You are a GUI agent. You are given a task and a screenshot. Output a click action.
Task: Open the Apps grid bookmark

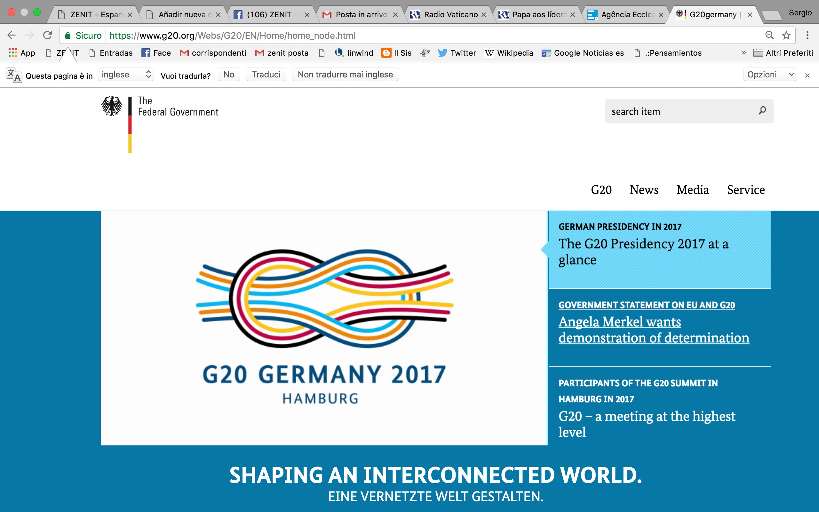tap(13, 53)
